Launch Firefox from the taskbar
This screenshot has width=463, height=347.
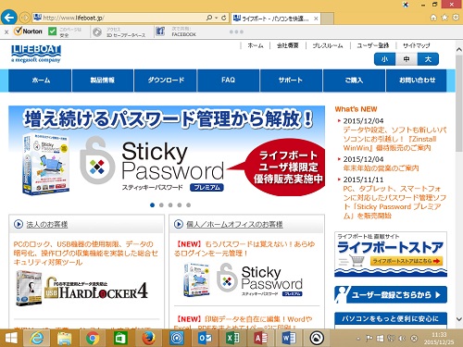148,338
